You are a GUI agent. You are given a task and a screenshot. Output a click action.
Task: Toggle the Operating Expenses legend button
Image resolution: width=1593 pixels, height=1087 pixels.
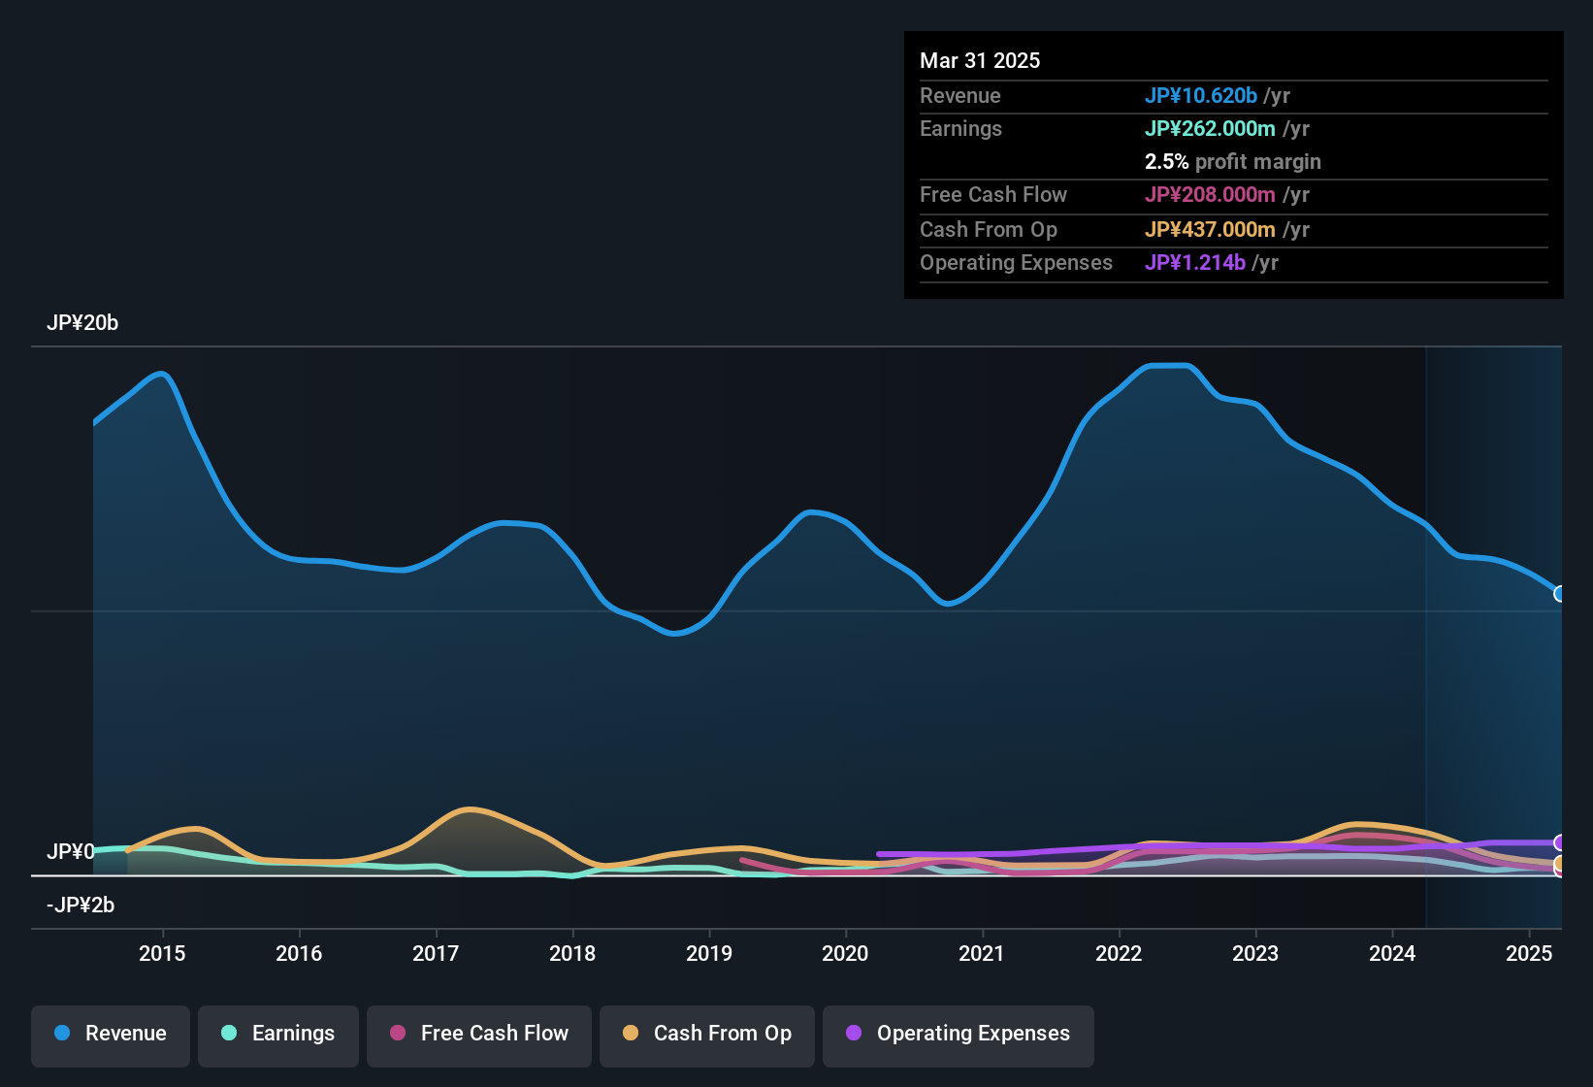coord(959,1035)
